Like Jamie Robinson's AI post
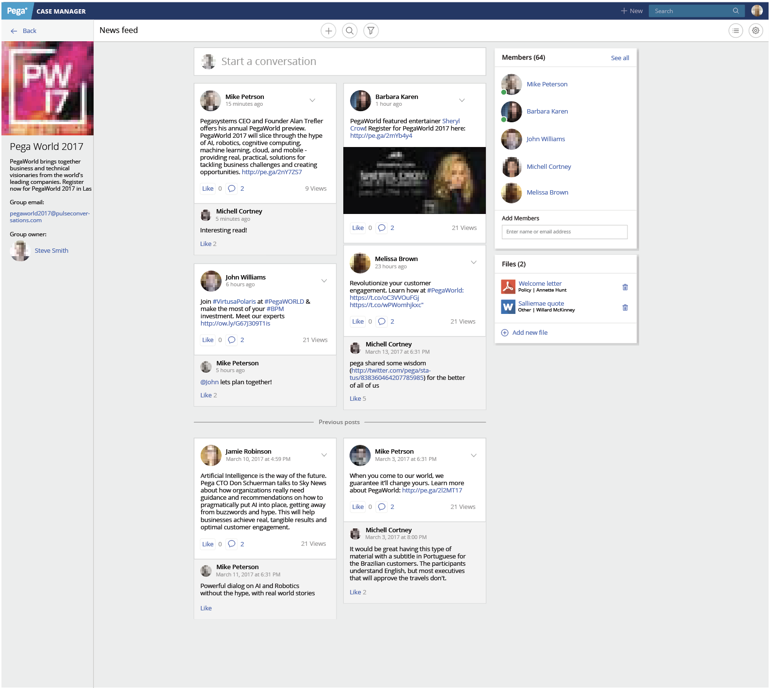Image resolution: width=770 pixels, height=688 pixels. tap(208, 544)
